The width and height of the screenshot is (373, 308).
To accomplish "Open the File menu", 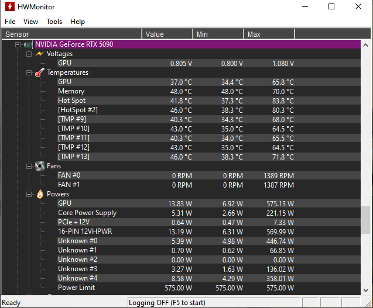I will [x=10, y=22].
